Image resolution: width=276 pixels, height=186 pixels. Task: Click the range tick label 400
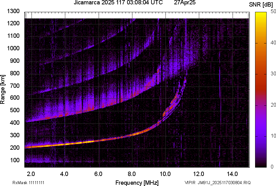coord(15,123)
